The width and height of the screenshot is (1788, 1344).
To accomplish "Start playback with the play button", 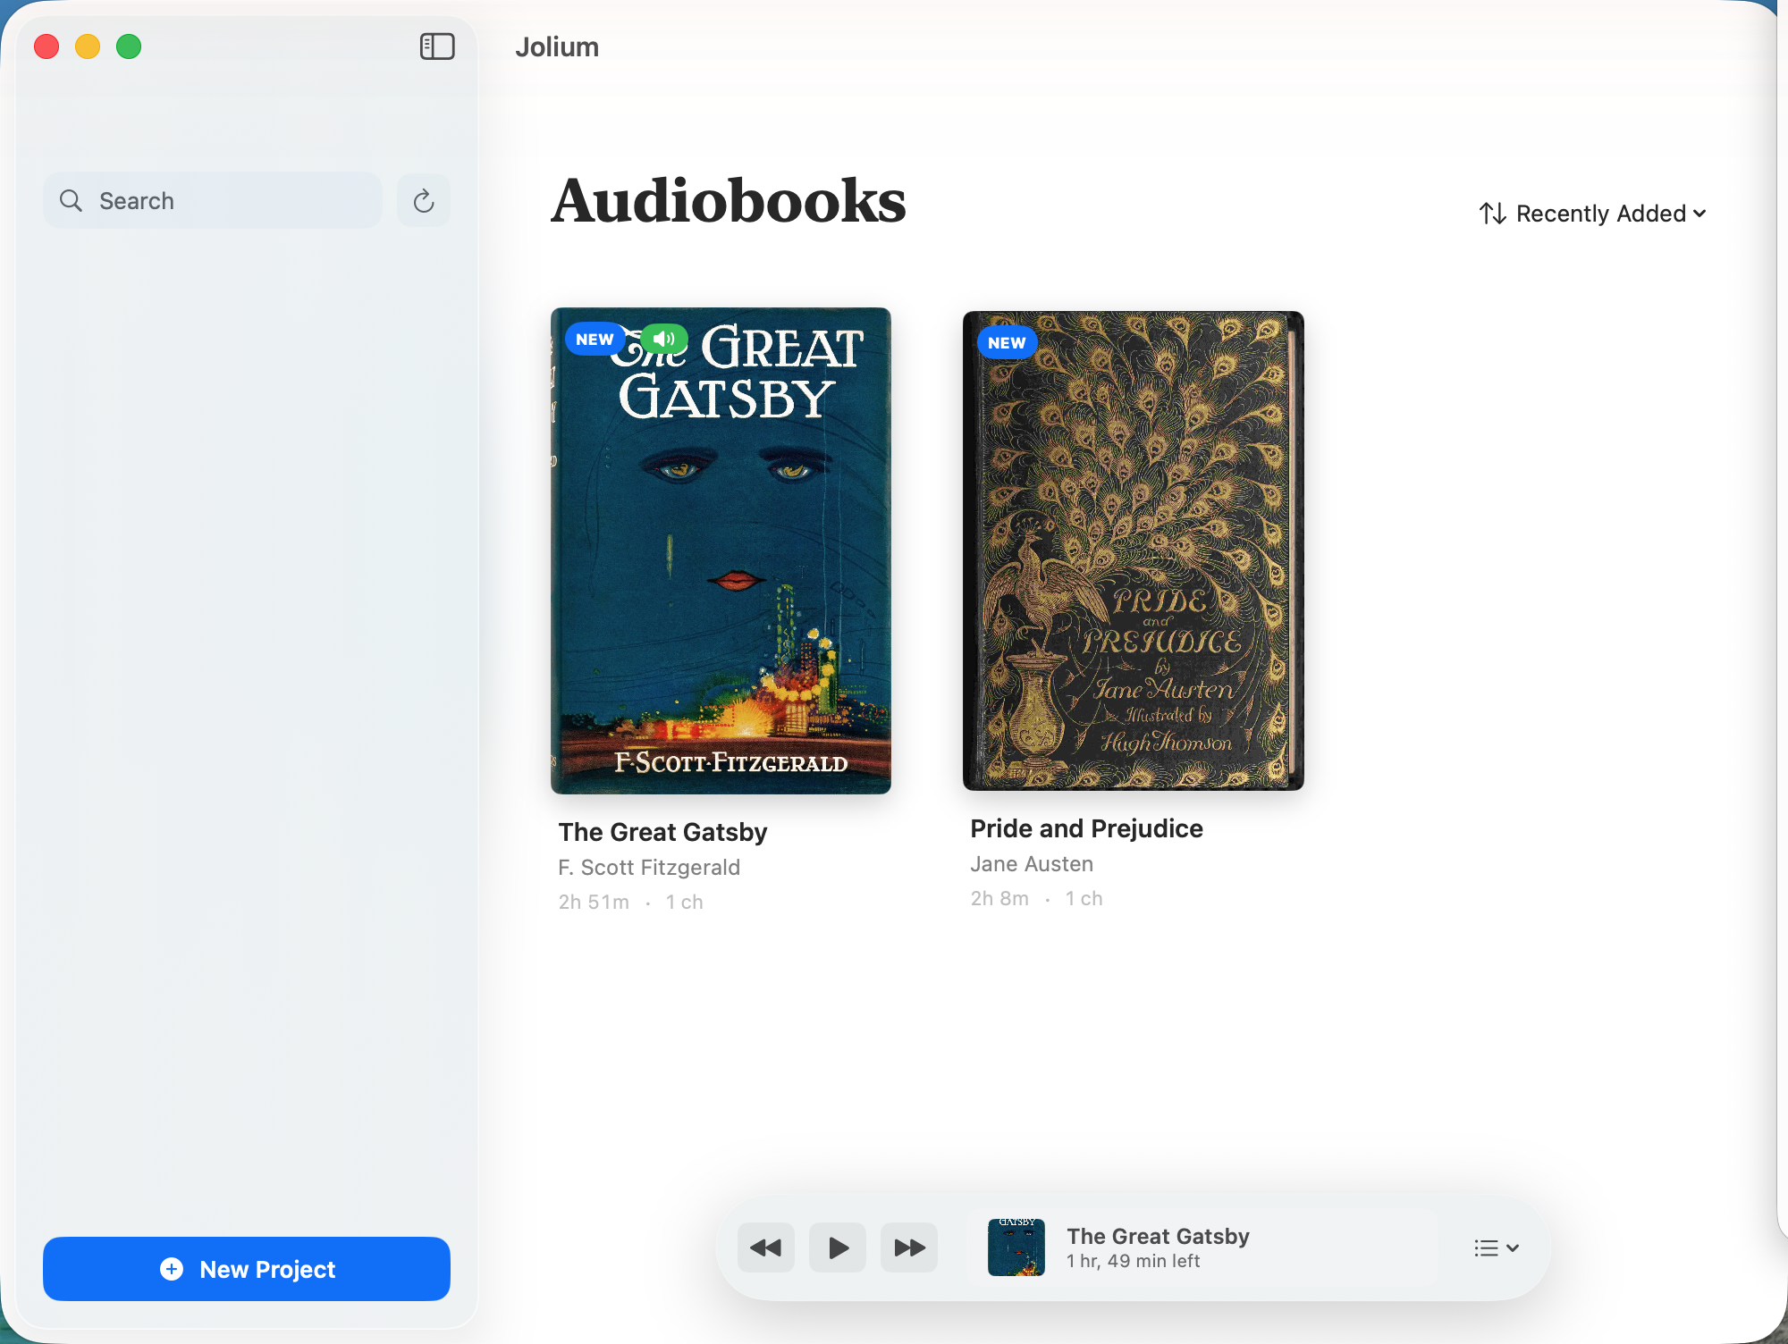I will click(838, 1247).
